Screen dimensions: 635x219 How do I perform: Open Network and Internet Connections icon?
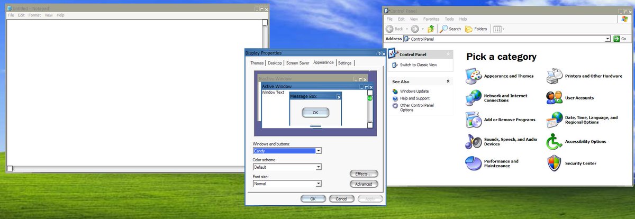[x=473, y=98]
